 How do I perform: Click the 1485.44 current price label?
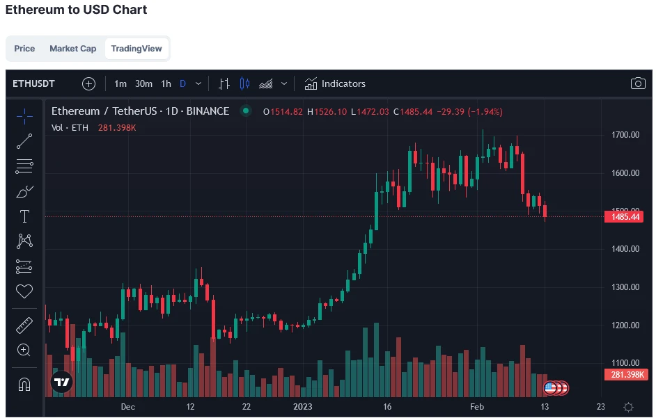(625, 217)
